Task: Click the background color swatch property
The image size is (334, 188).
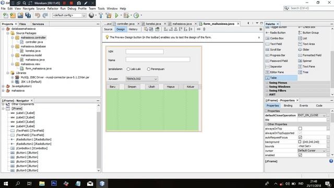Action: click(300, 142)
